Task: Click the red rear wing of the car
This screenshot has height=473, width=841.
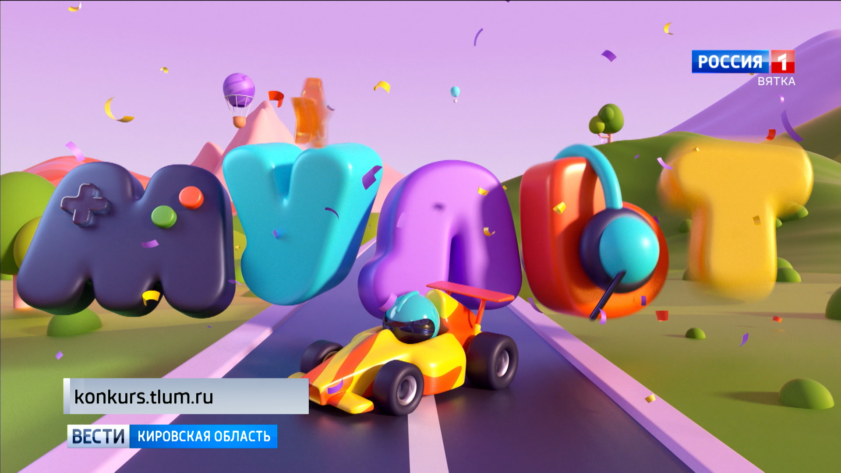Action: click(x=471, y=291)
